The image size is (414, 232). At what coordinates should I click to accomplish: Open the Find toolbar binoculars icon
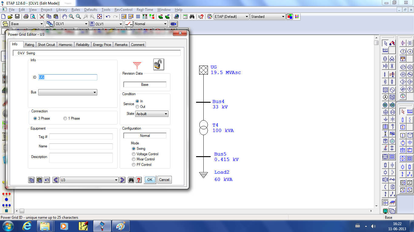point(192,17)
